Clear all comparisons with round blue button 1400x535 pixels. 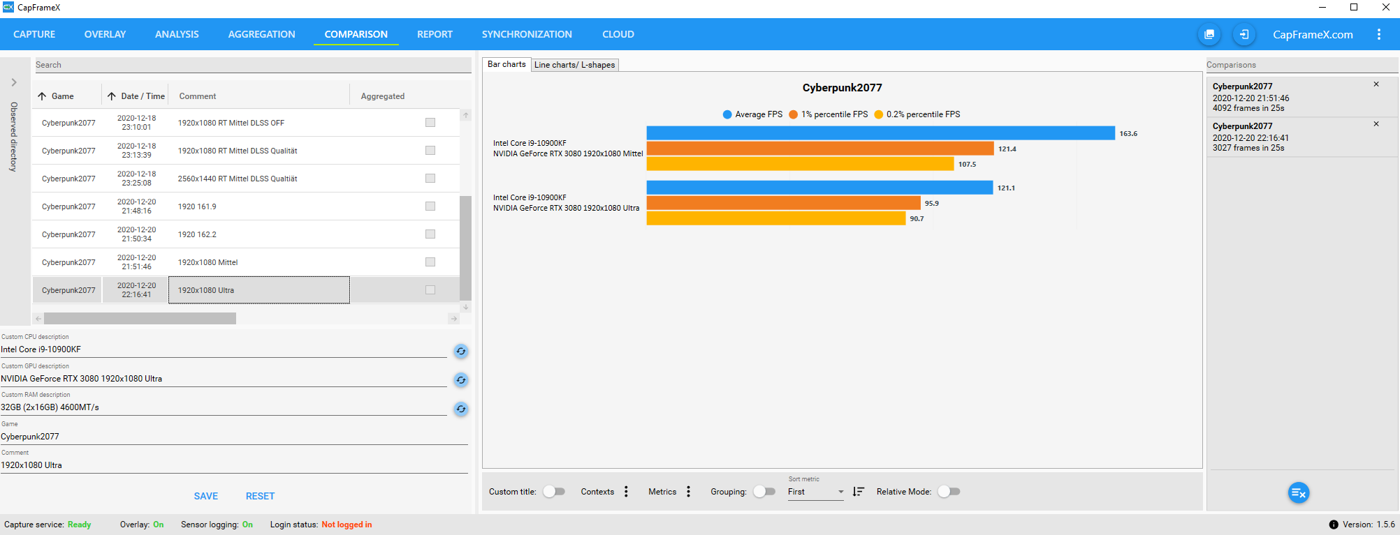[1298, 493]
